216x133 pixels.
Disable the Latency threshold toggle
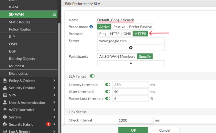point(108,85)
